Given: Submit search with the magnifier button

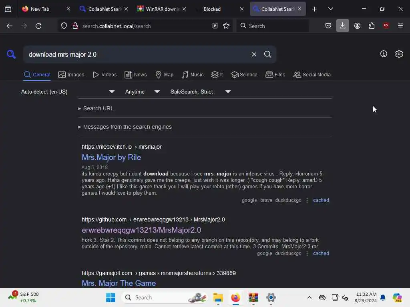Looking at the screenshot, I should pos(267,54).
